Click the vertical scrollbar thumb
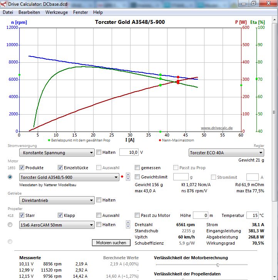The image size is (278, 280). click(274, 112)
